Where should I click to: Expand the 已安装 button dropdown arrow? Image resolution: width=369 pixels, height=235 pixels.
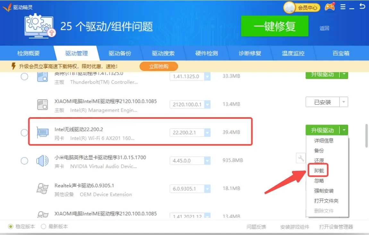[x=344, y=102]
